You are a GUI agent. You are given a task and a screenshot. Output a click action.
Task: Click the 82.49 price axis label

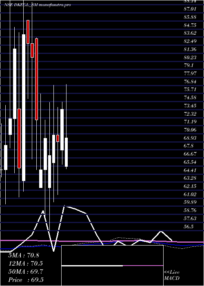[x=190, y=41]
